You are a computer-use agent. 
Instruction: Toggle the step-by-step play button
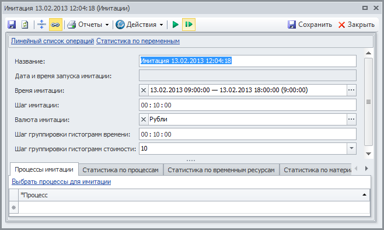(x=188, y=25)
